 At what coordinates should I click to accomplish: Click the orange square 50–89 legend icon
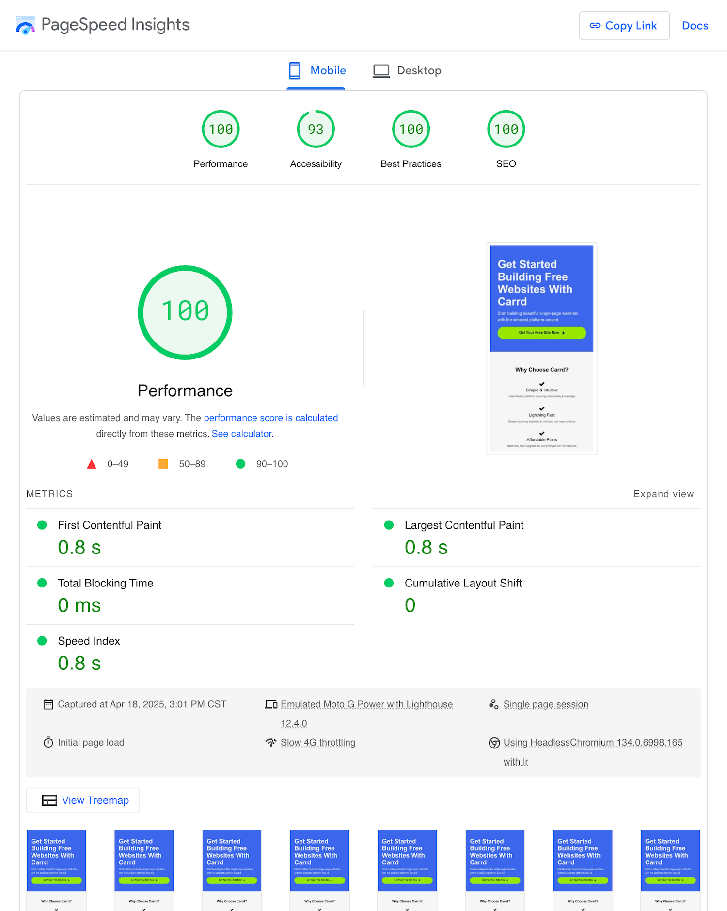tap(163, 464)
